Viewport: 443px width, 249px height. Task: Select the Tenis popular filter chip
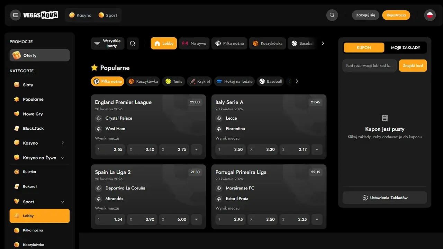pyautogui.click(x=174, y=82)
